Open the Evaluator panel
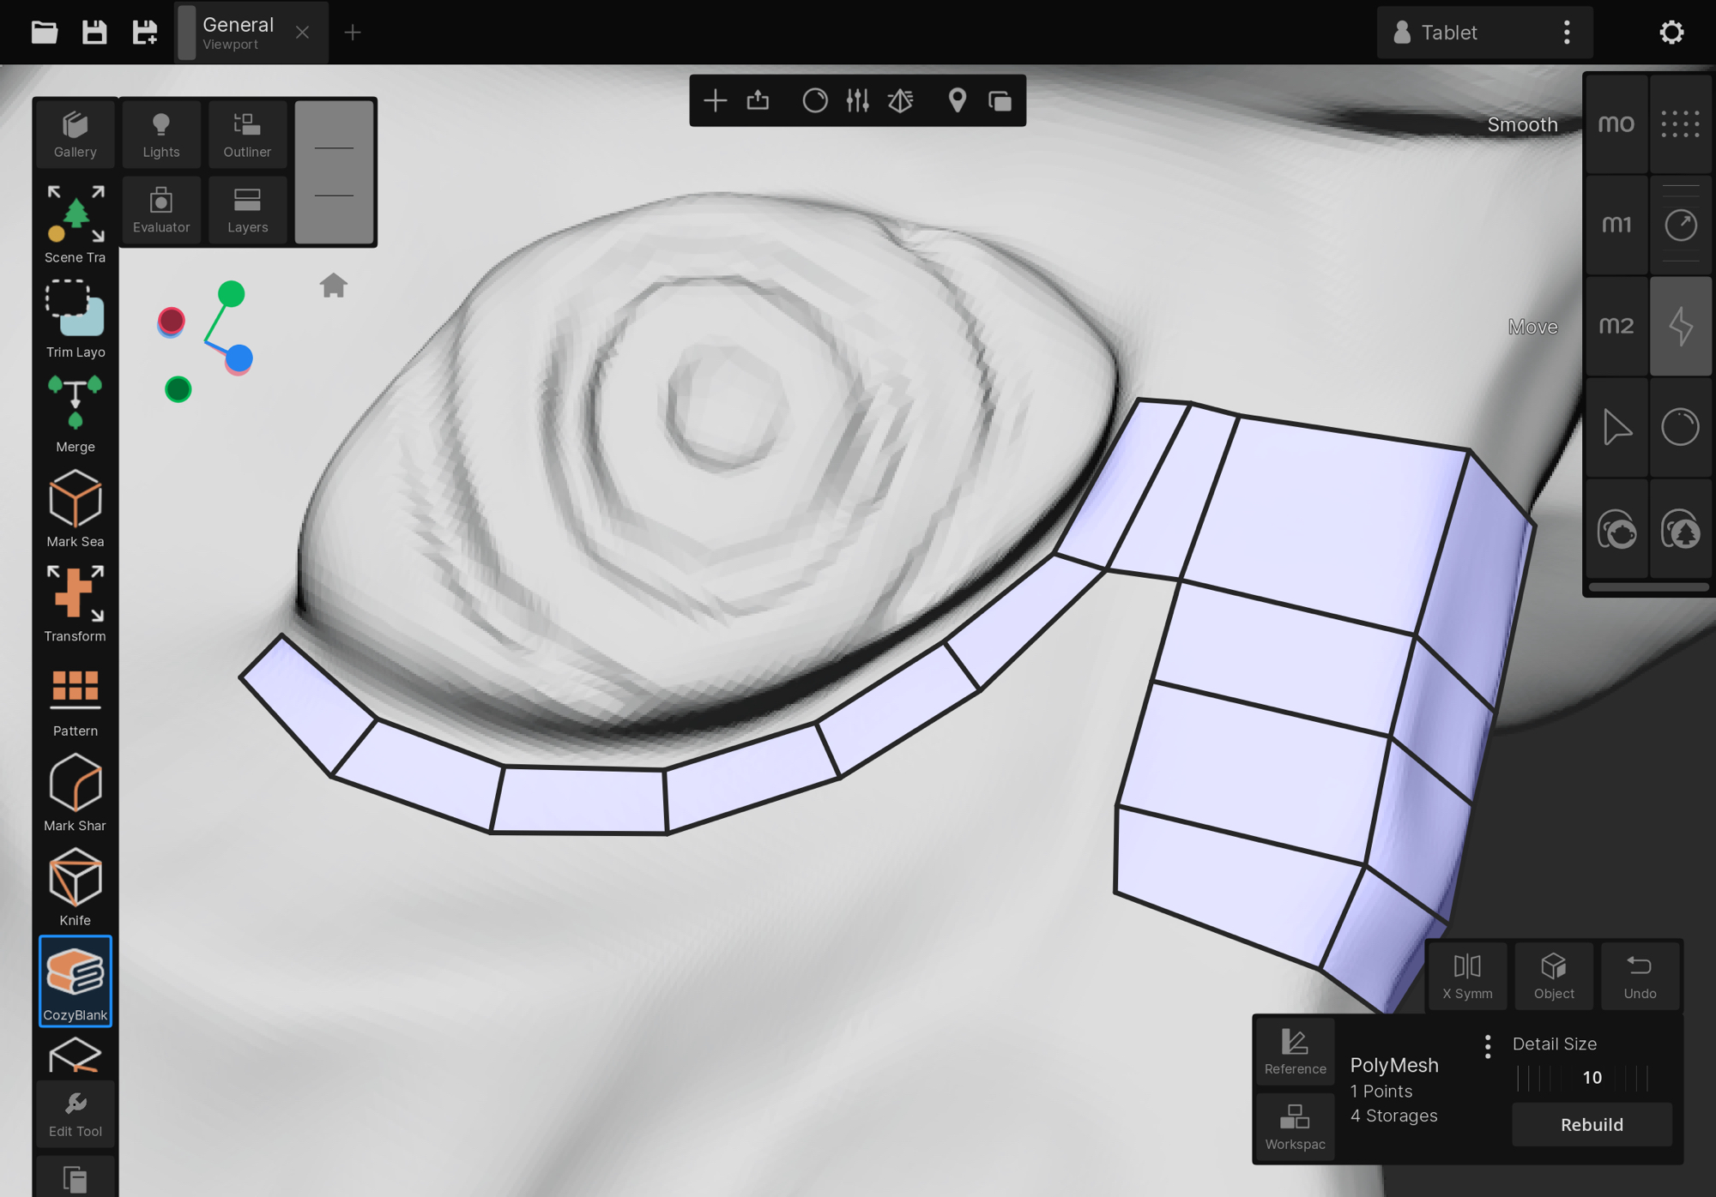1716x1197 pixels. (161, 209)
